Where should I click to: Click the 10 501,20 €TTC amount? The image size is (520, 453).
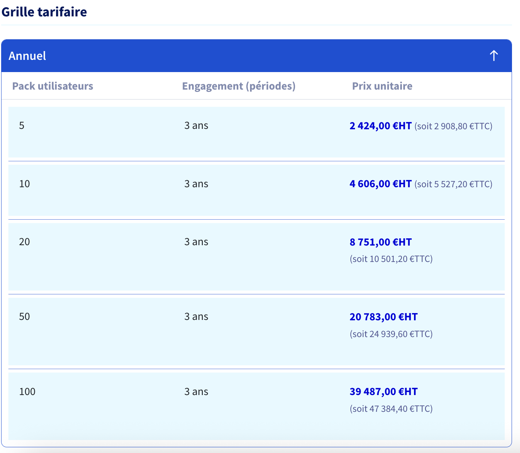[x=391, y=259]
